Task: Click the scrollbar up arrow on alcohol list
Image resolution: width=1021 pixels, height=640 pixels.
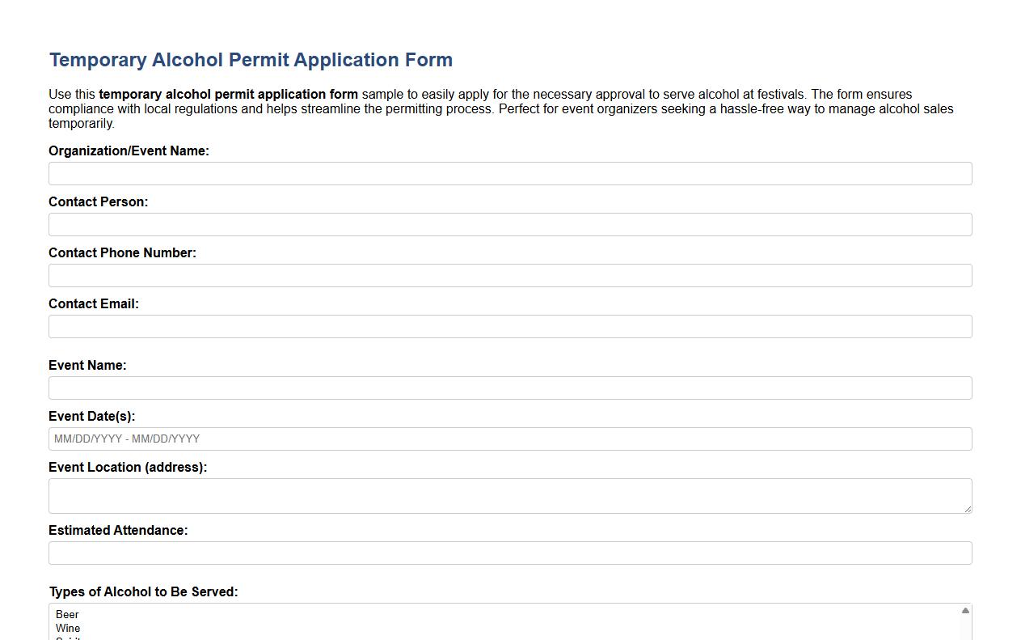Action: [964, 609]
